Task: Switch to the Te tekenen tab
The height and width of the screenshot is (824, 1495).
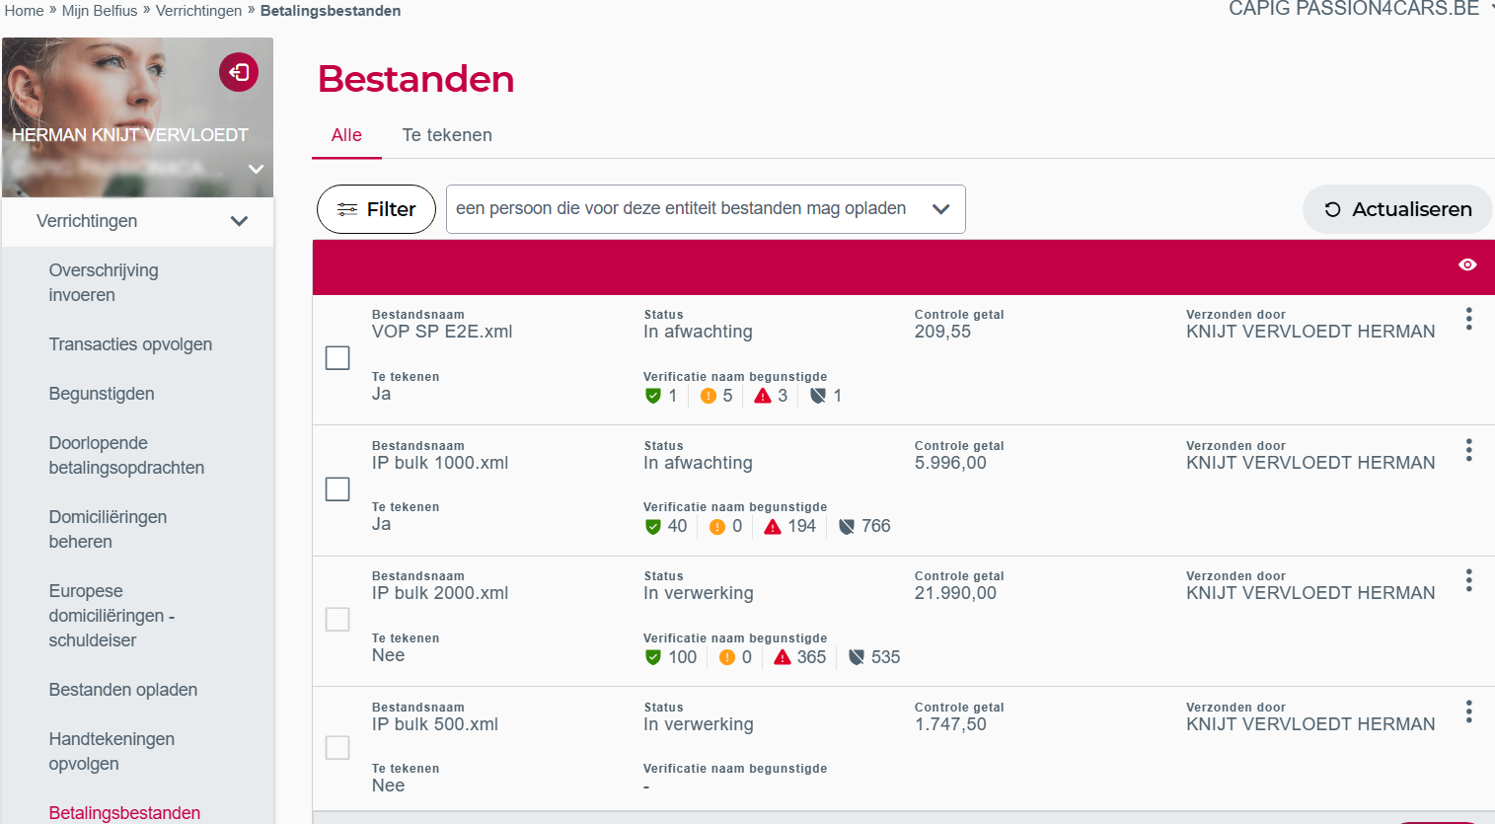Action: [447, 135]
